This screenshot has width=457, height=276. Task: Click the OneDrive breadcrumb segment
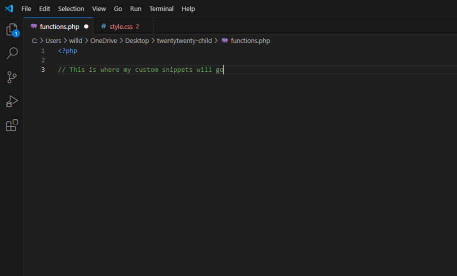104,41
